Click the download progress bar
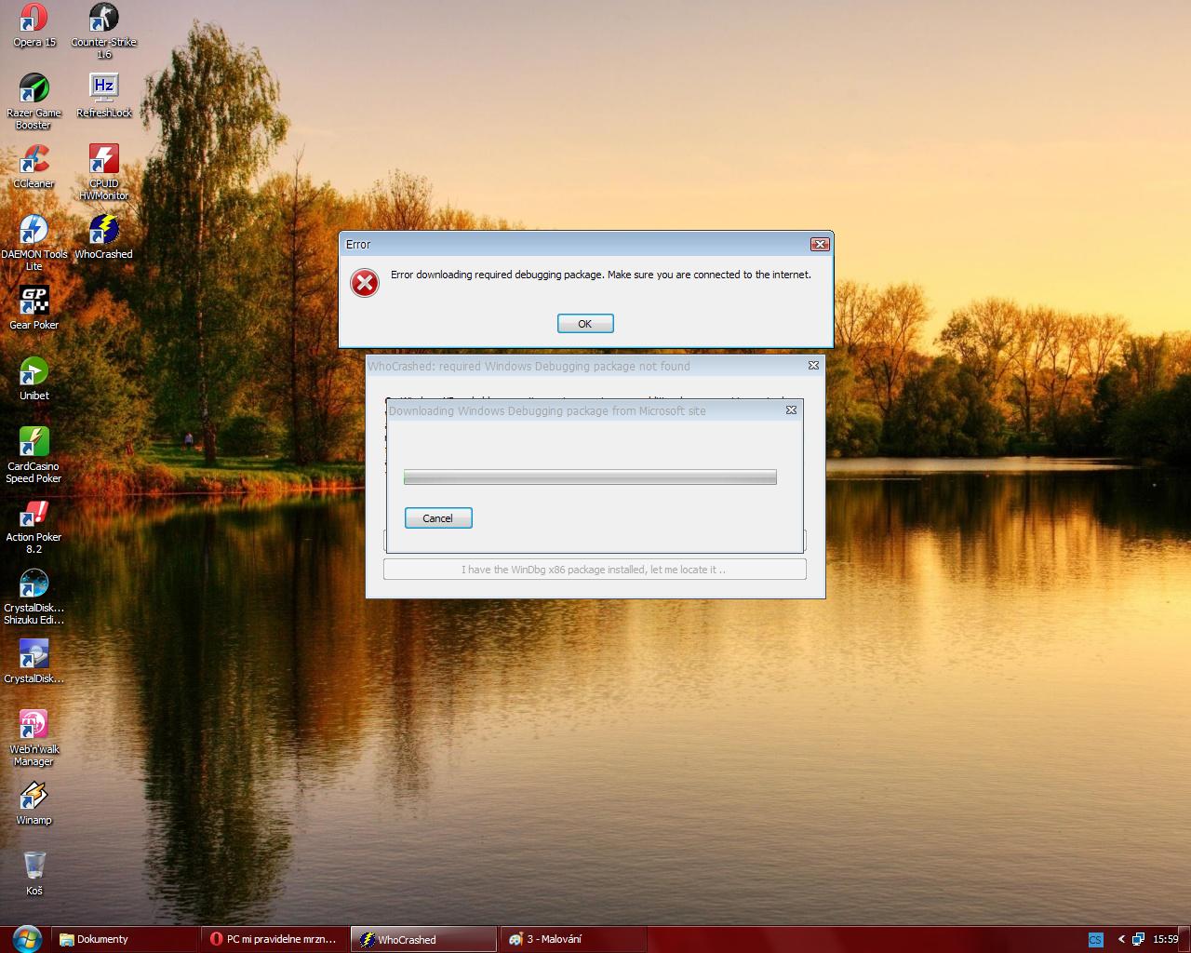This screenshot has height=953, width=1191. coord(590,477)
